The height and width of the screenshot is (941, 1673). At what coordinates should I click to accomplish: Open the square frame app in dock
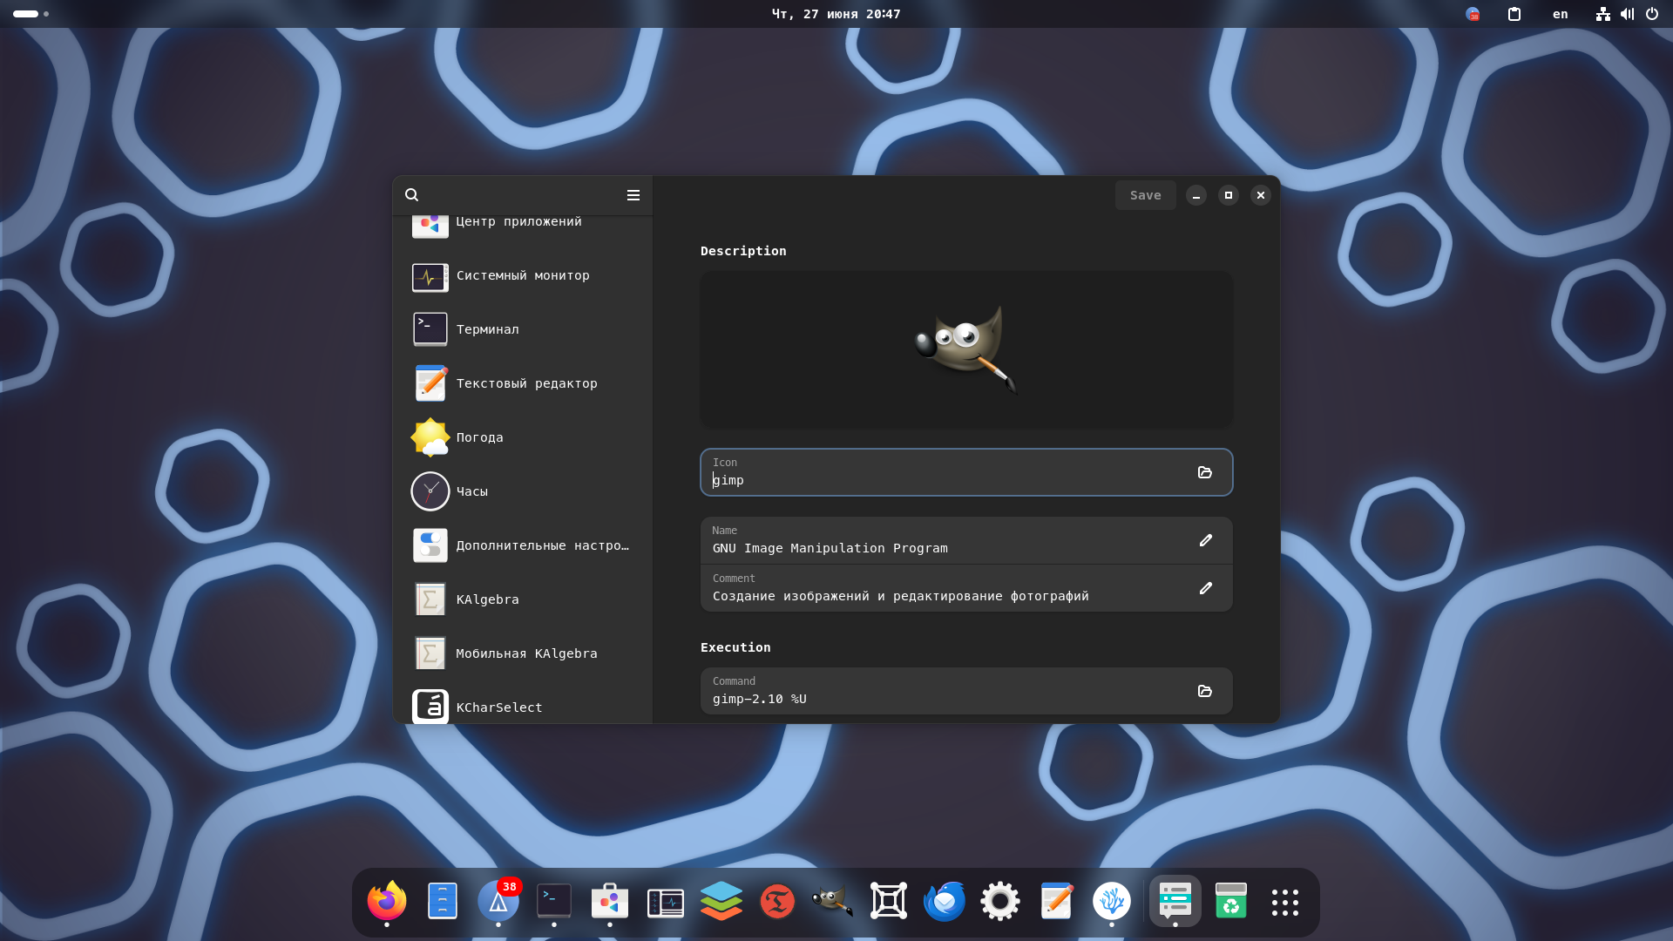pos(889,902)
